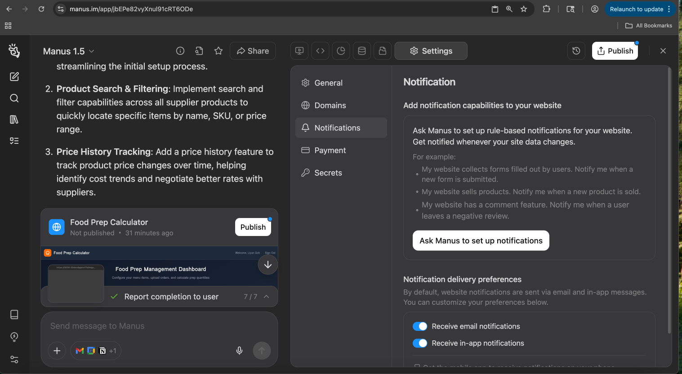Click the info circle icon in the chat header
This screenshot has height=374, width=682.
[x=180, y=51]
